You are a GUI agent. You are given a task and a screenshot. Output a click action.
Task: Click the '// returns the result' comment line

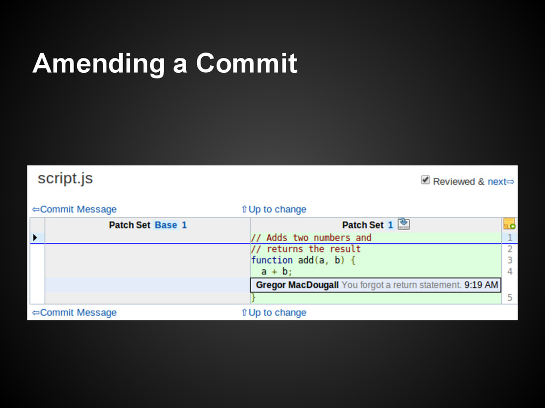(x=305, y=249)
